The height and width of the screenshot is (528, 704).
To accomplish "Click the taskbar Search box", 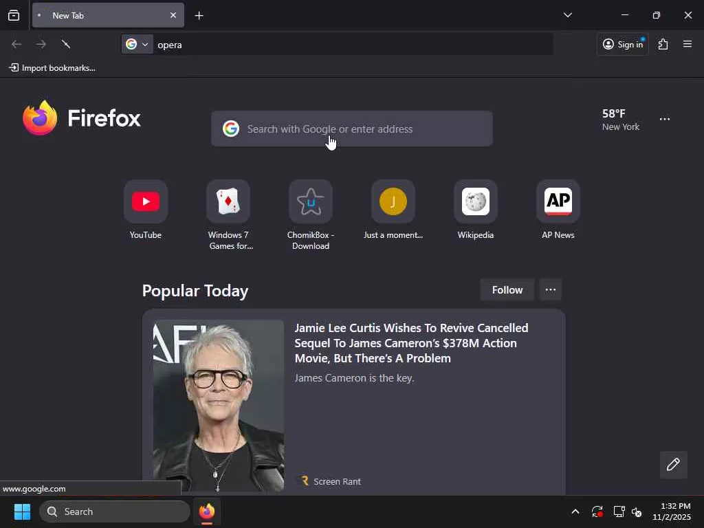I will click(x=115, y=511).
